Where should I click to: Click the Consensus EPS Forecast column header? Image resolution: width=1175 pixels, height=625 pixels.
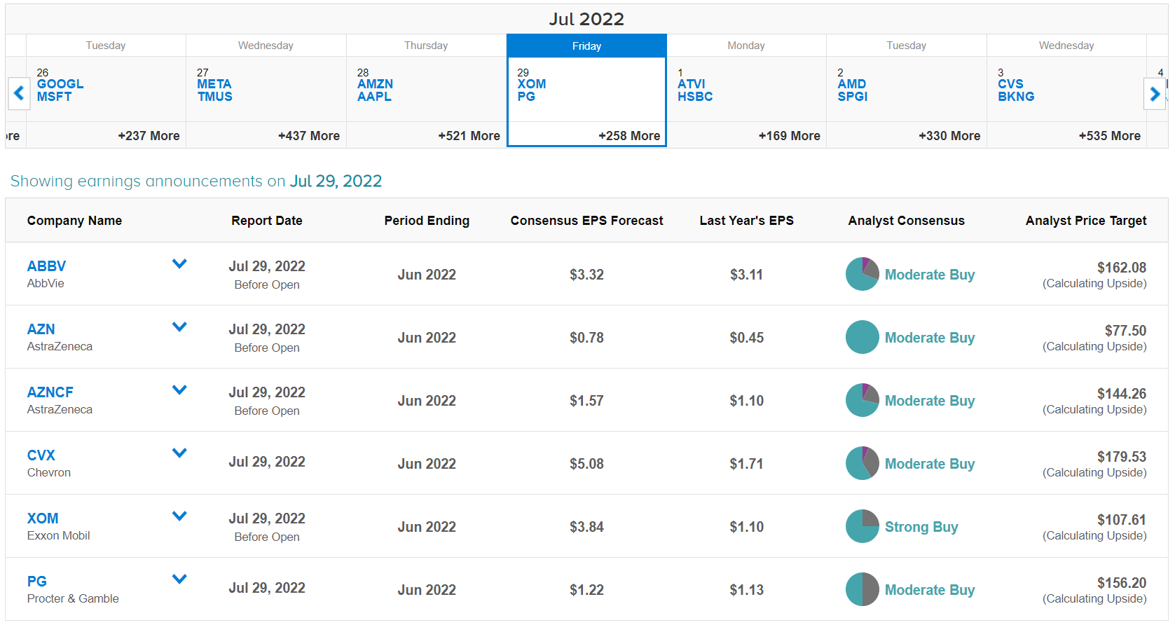pos(586,221)
